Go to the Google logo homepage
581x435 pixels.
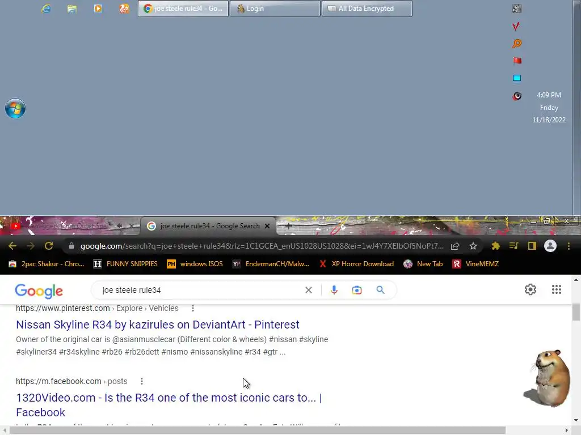tap(39, 291)
